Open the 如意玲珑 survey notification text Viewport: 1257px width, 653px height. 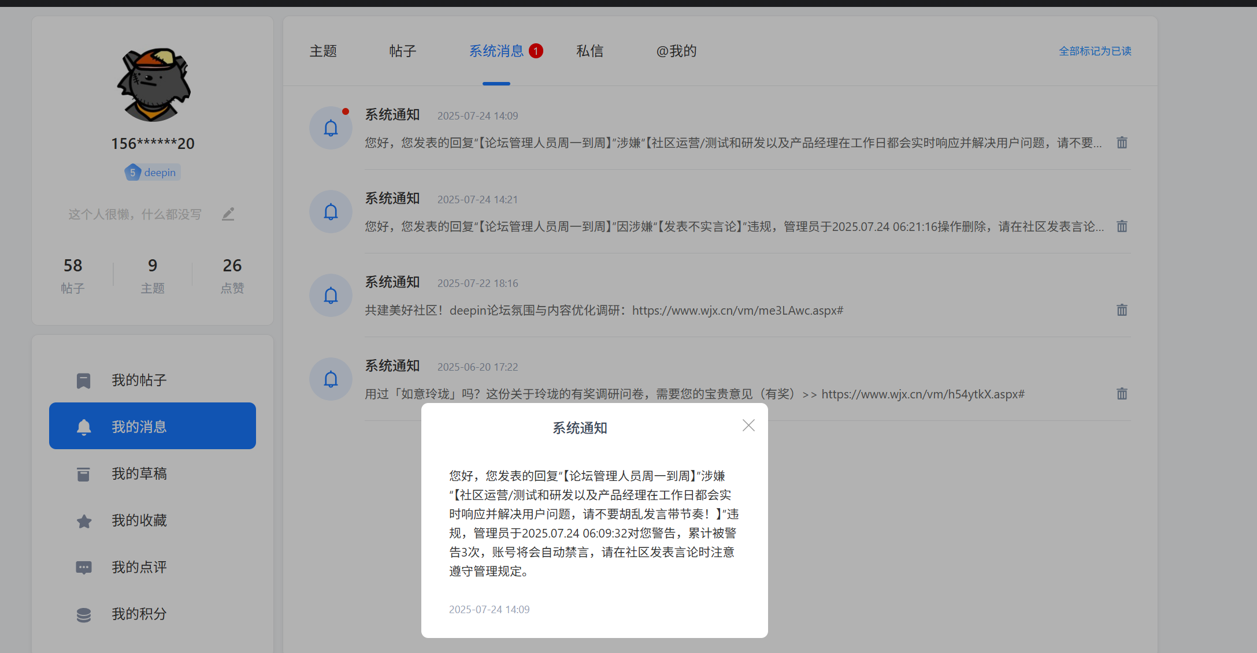click(x=695, y=394)
